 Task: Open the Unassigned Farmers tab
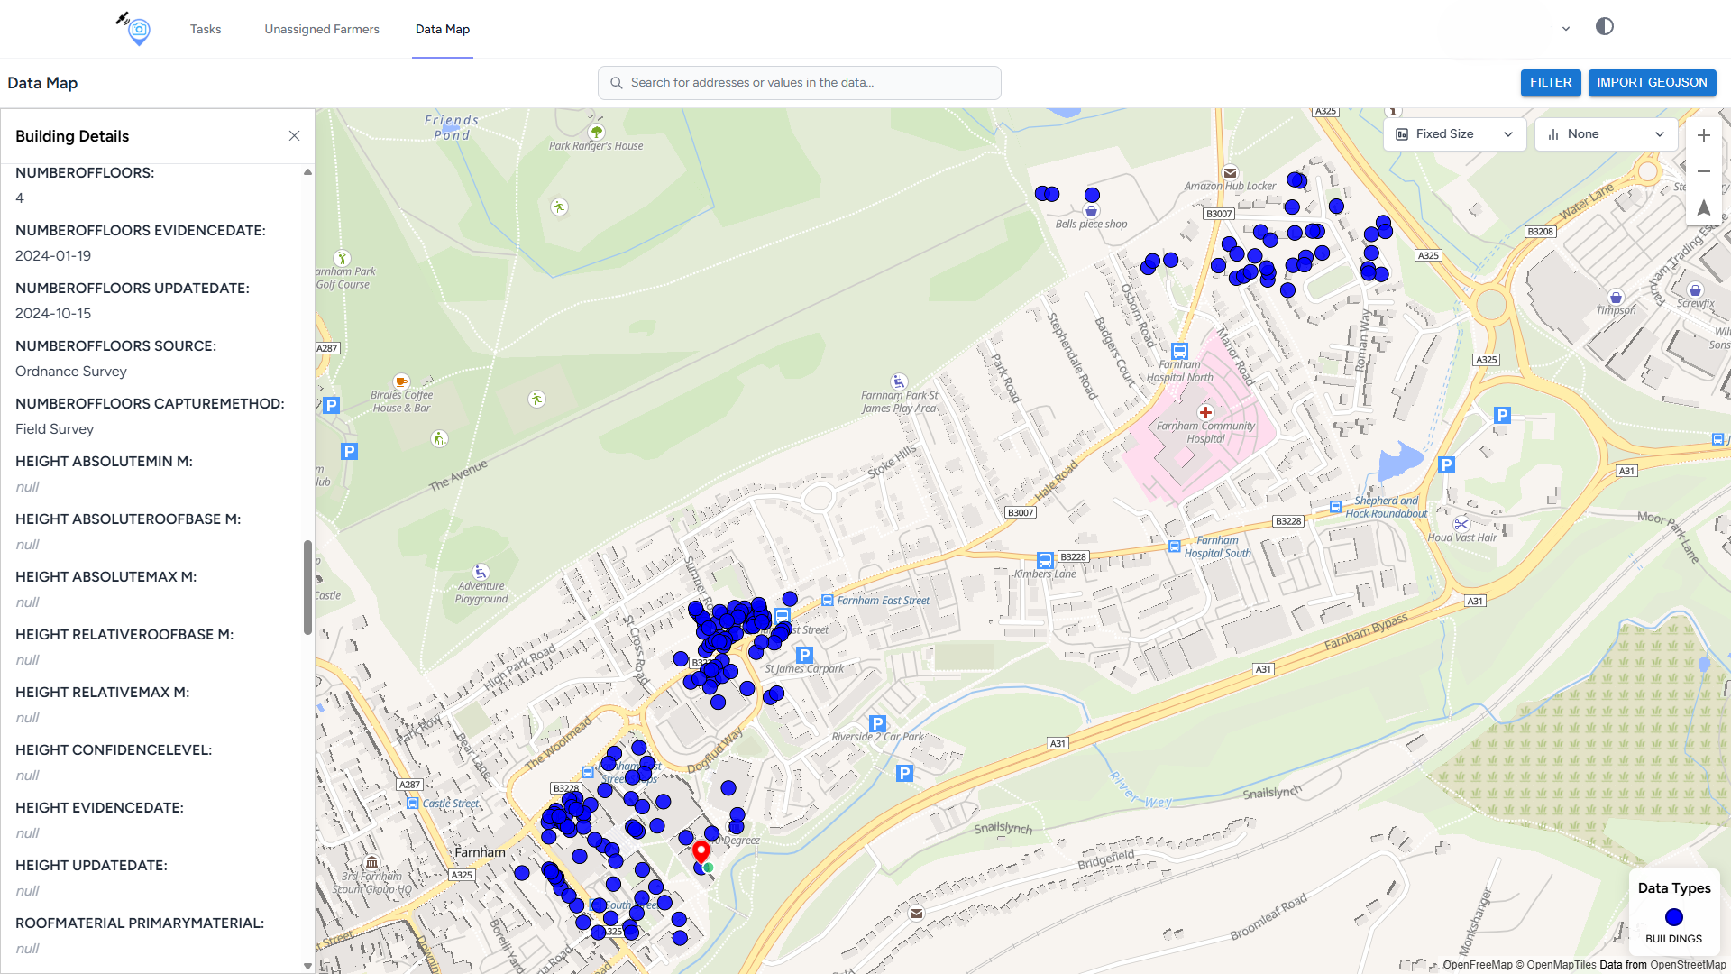[322, 29]
